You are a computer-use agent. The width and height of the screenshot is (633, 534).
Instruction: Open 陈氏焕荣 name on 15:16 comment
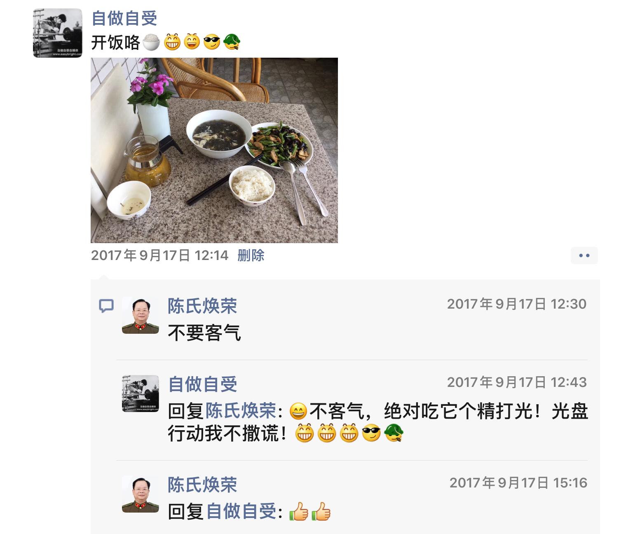(x=202, y=485)
